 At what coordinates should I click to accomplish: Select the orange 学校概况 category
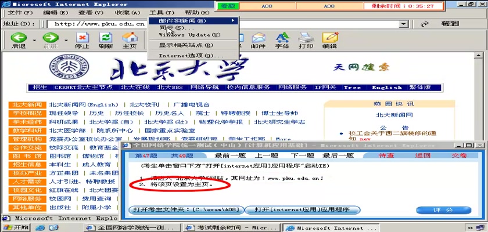(27, 113)
